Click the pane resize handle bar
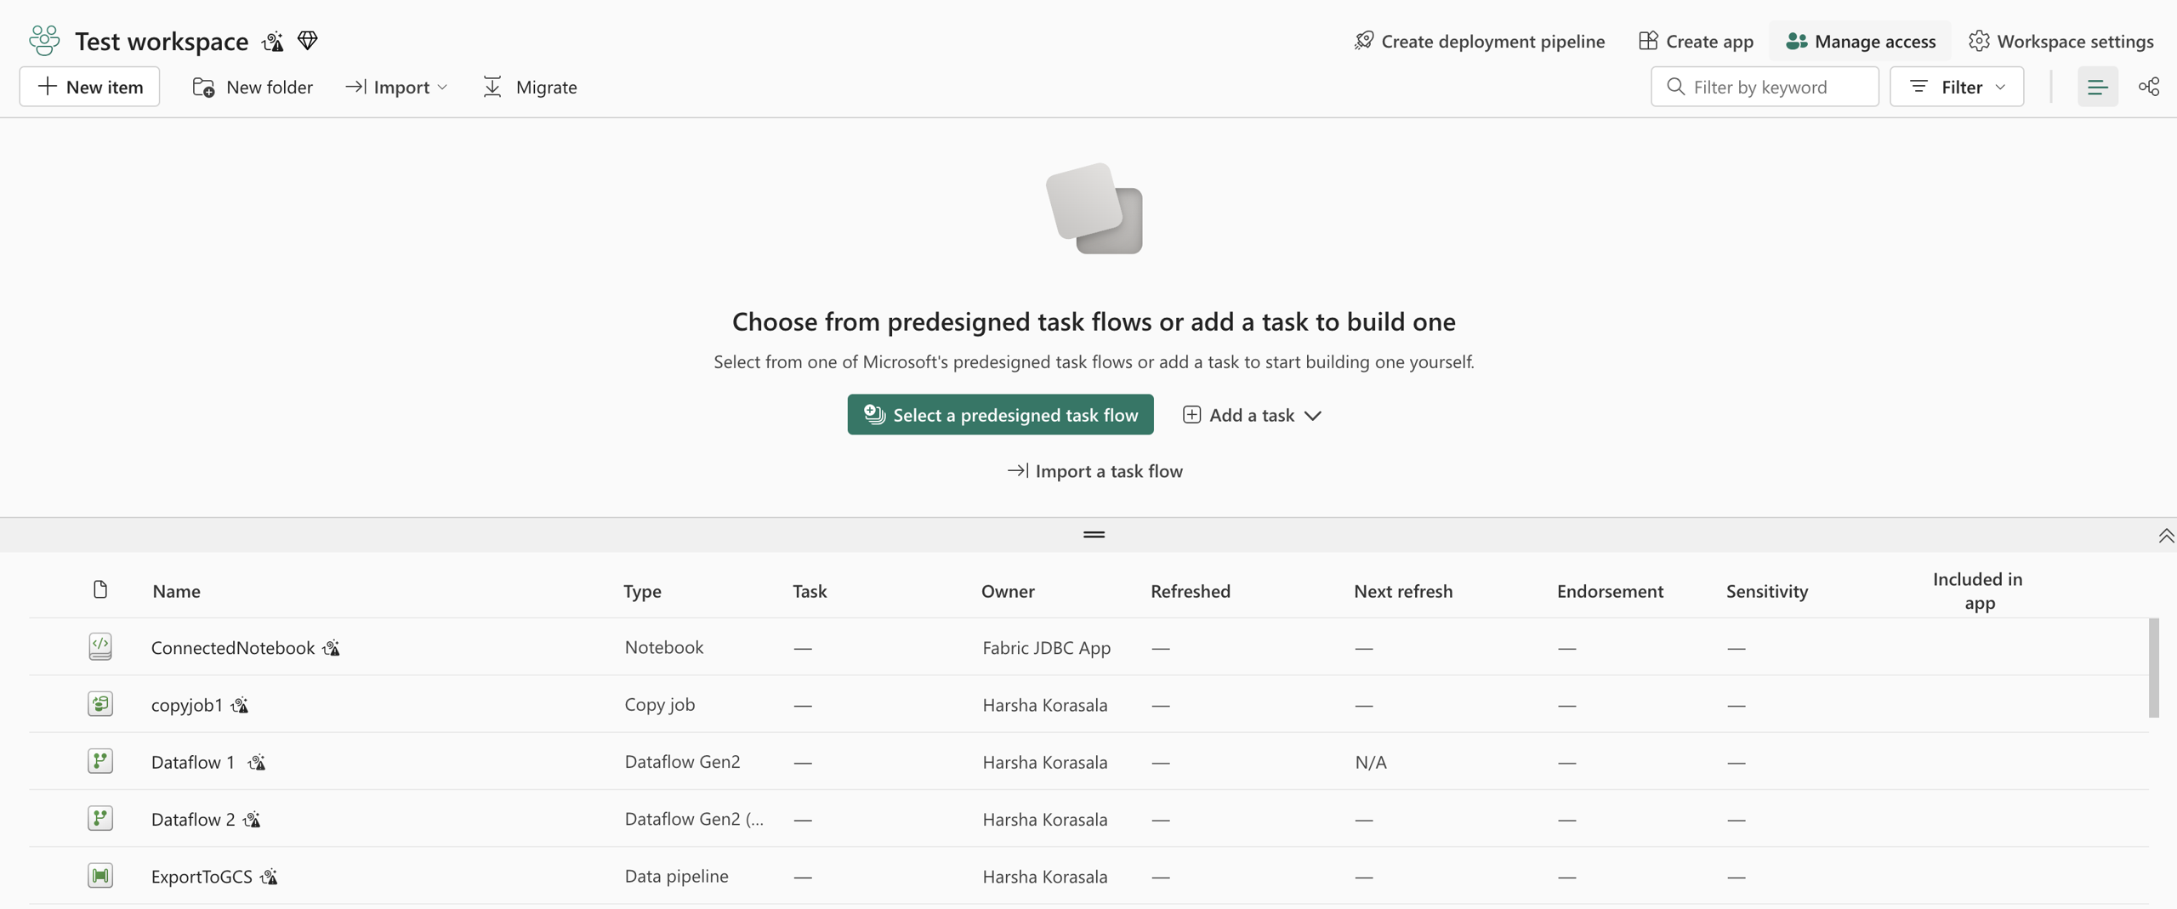 tap(1094, 535)
